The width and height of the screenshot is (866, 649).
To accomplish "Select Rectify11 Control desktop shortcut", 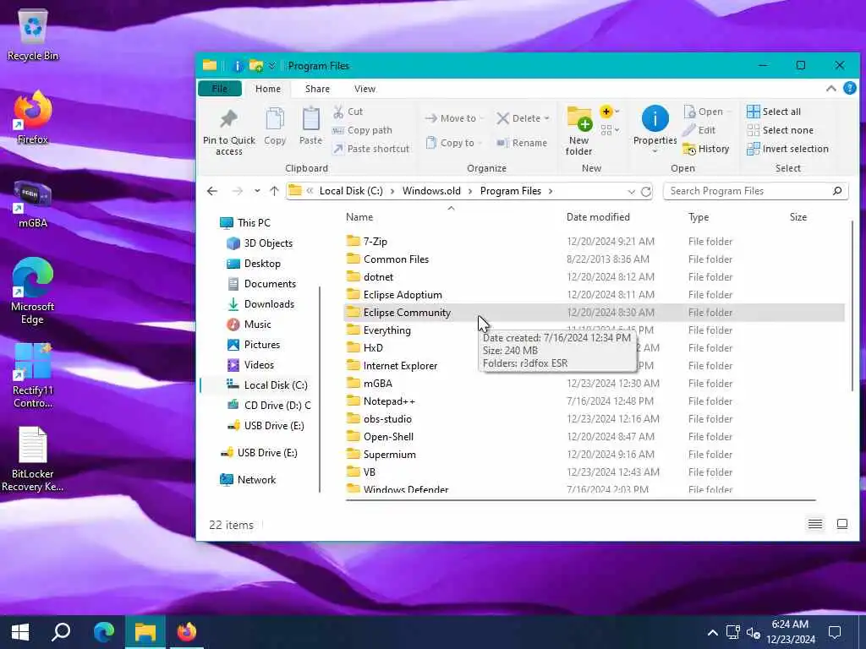I will (x=33, y=375).
